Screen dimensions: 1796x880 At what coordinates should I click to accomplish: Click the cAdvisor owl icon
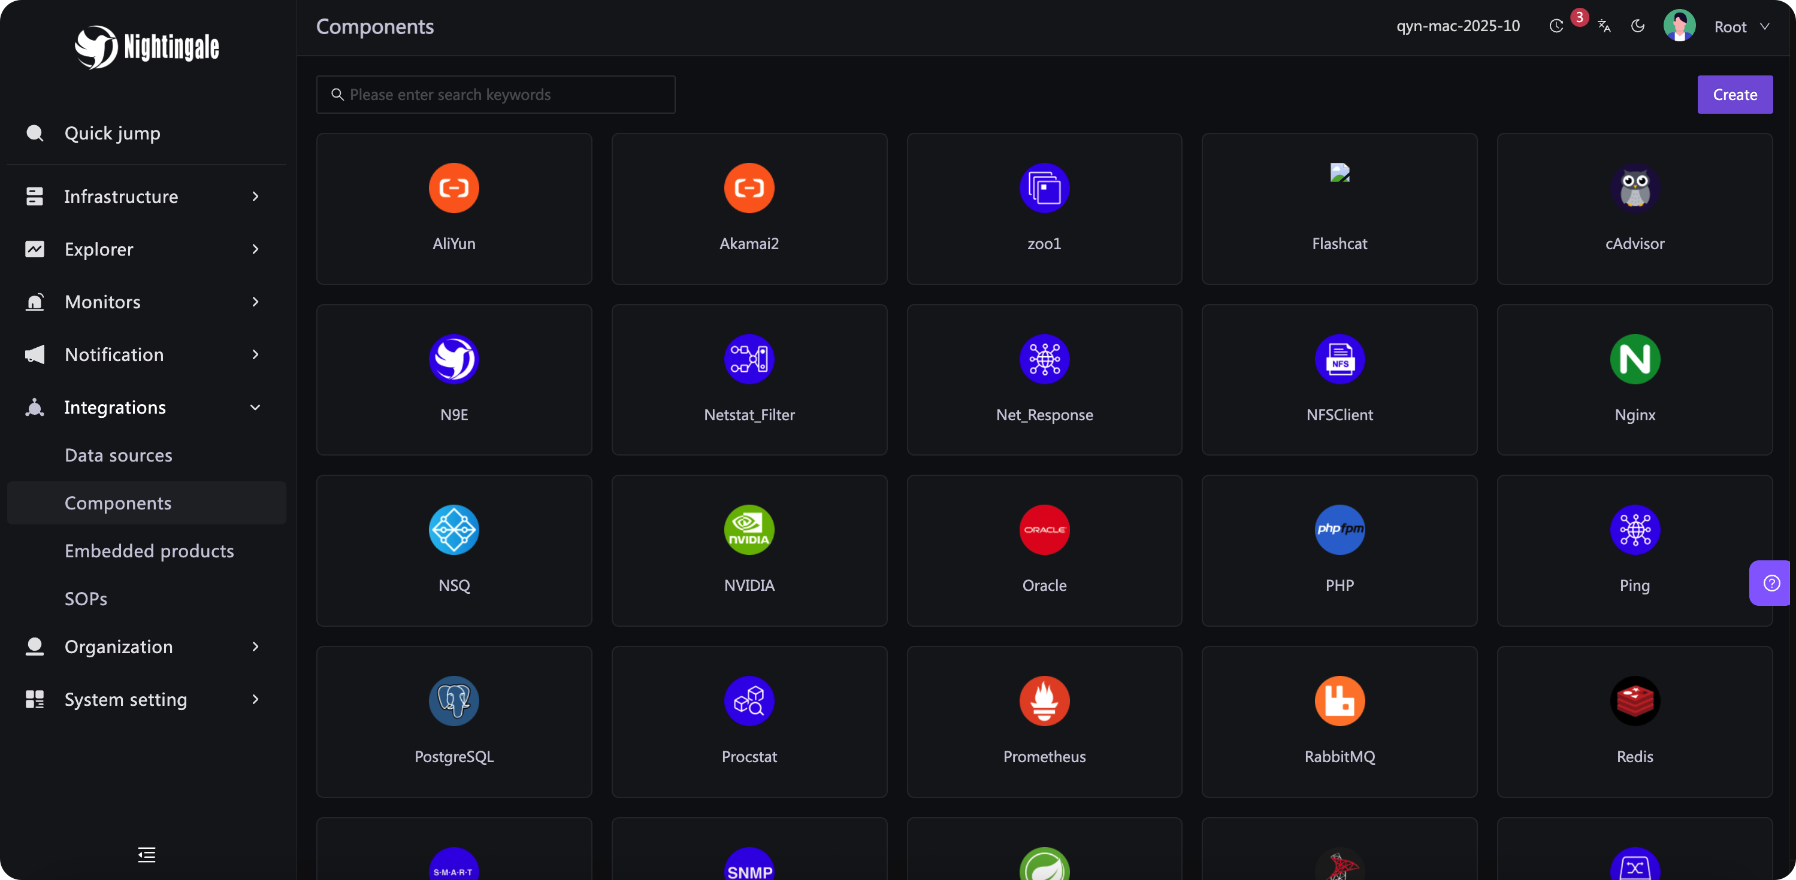1634,188
